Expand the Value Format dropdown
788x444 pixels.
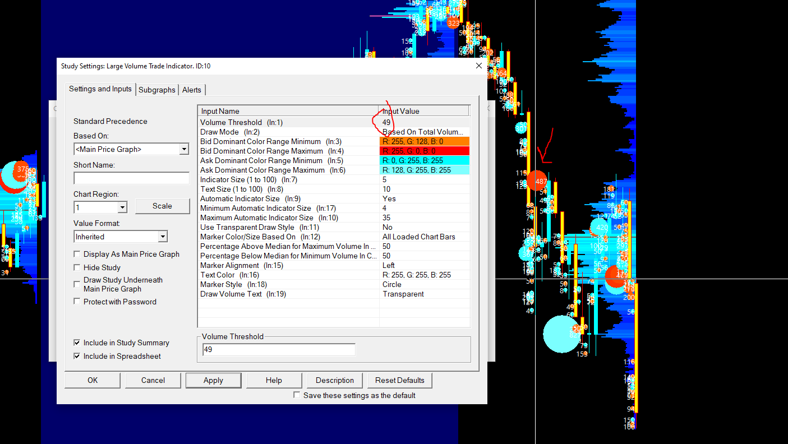(162, 237)
